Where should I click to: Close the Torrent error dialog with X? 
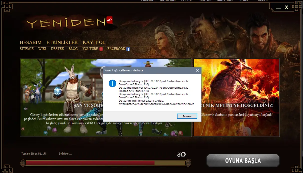coord(197,70)
